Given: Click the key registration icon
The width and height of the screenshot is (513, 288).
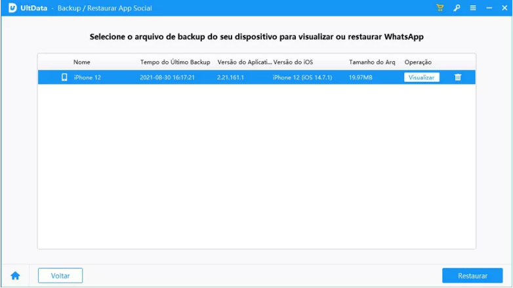Looking at the screenshot, I should tap(457, 8).
